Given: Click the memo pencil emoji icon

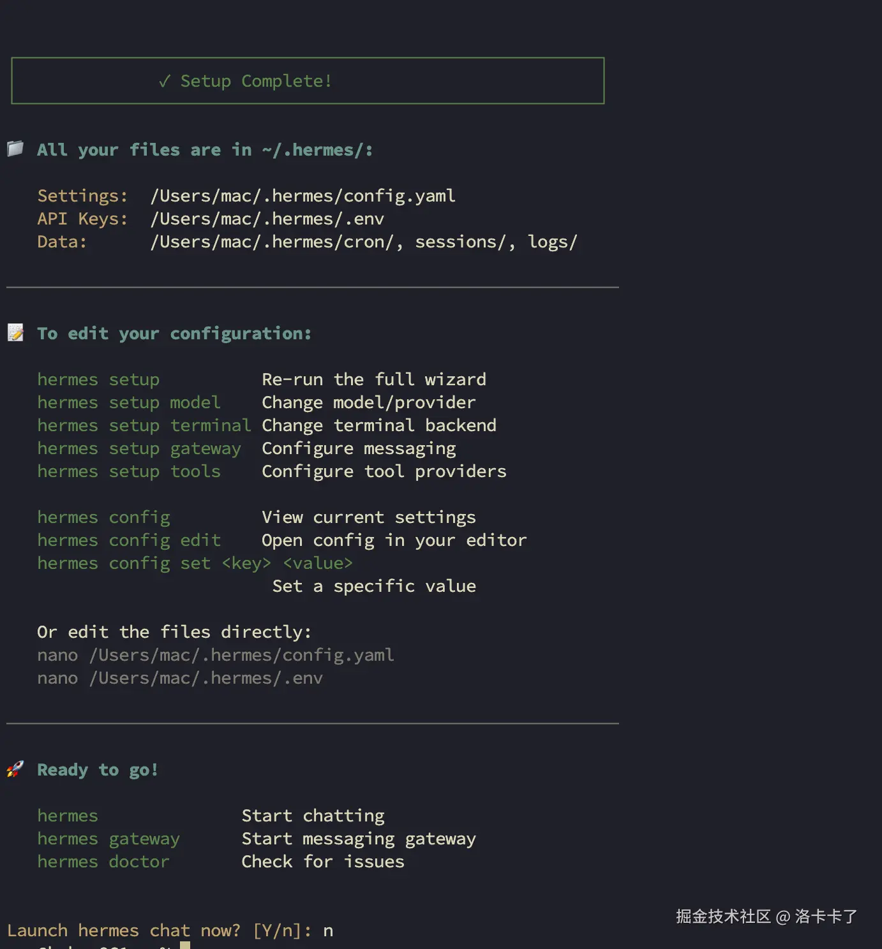Looking at the screenshot, I should 15,332.
